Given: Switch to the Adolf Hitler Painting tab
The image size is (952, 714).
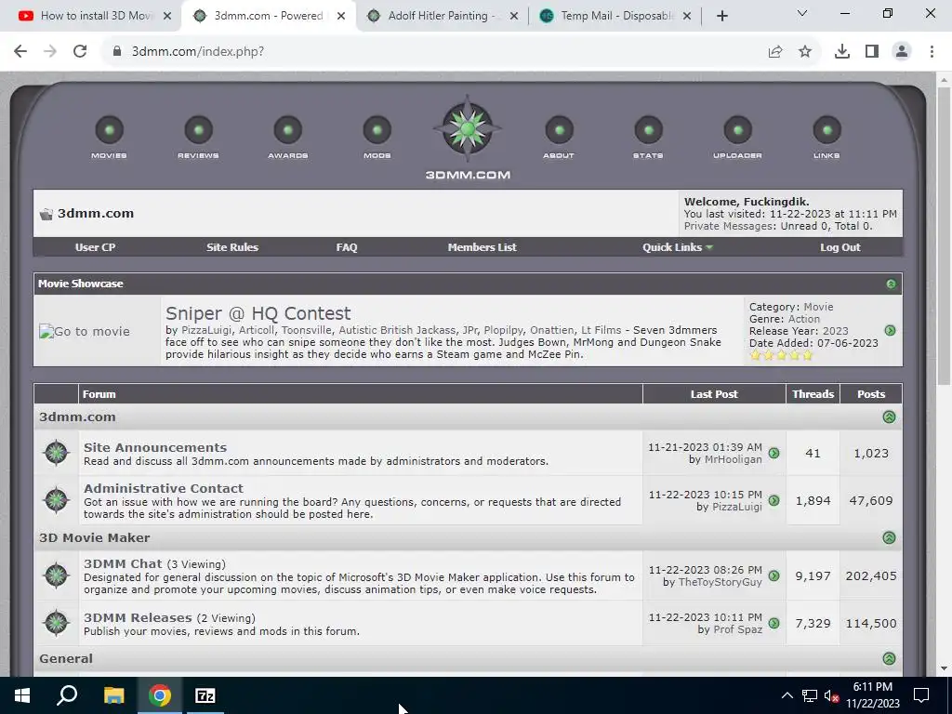Looking at the screenshot, I should pyautogui.click(x=441, y=16).
